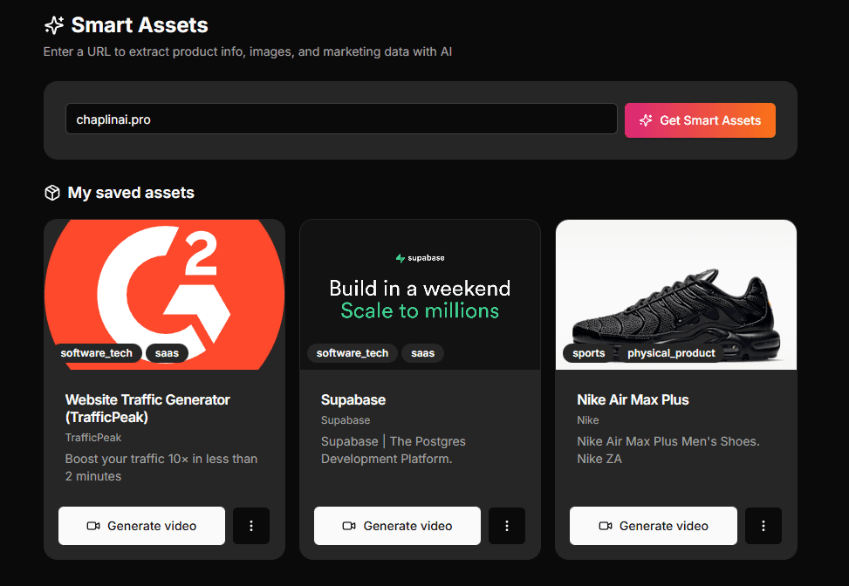Open the three-dot menu on the TrafficPeak card
The height and width of the screenshot is (586, 849).
click(251, 526)
